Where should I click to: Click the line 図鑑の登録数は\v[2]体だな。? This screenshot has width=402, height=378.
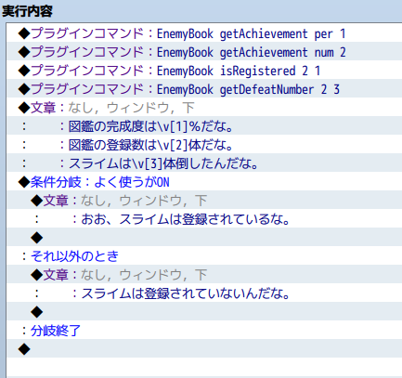[204, 145]
